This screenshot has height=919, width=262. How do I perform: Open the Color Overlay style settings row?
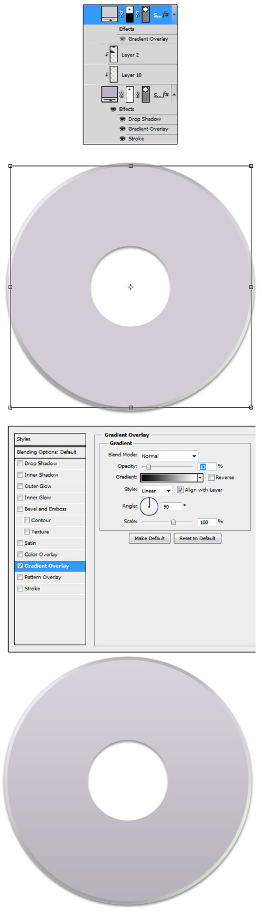(50, 555)
